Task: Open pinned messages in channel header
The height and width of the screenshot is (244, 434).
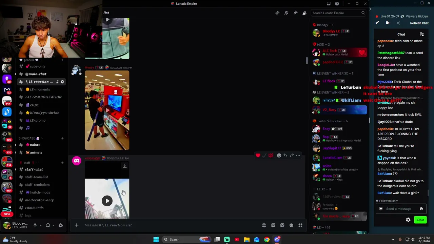Action: (295, 13)
